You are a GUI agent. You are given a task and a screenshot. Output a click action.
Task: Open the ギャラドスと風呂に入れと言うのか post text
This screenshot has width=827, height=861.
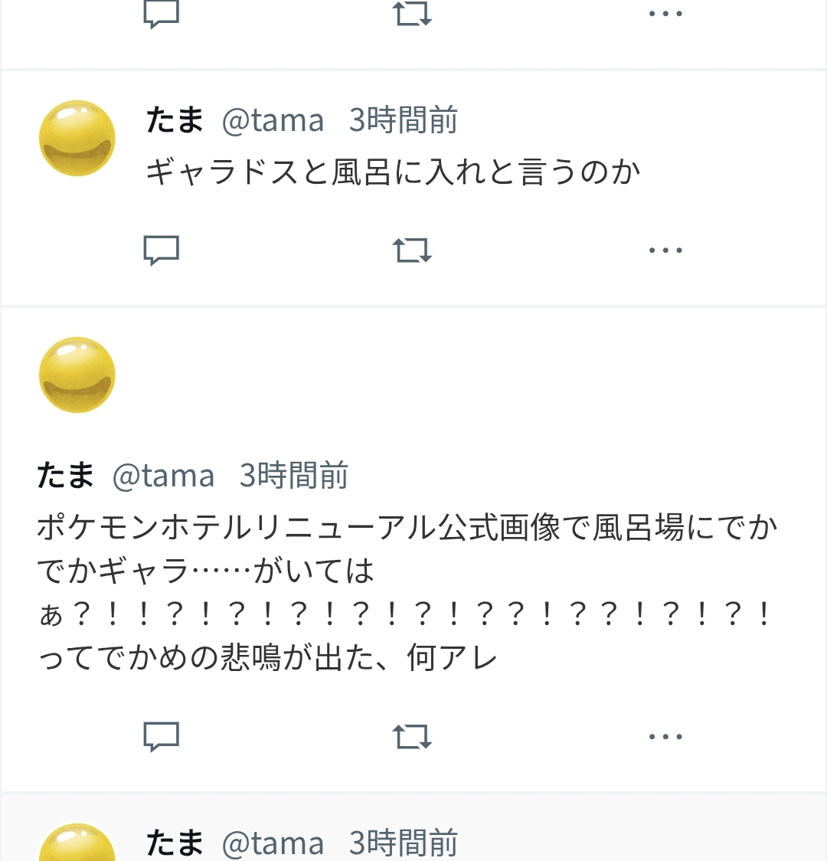click(x=393, y=172)
